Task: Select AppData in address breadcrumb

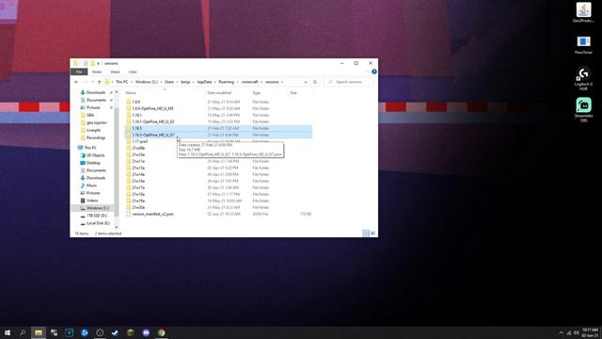Action: [x=204, y=82]
